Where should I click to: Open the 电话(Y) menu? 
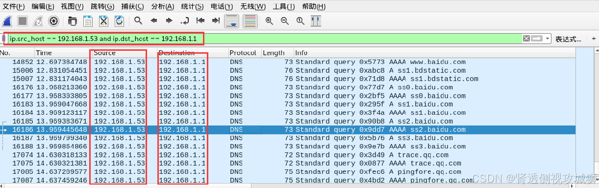click(222, 6)
